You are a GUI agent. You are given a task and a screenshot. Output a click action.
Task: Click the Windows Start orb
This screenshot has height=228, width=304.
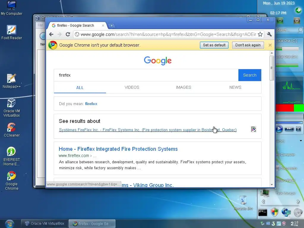pos(9,224)
